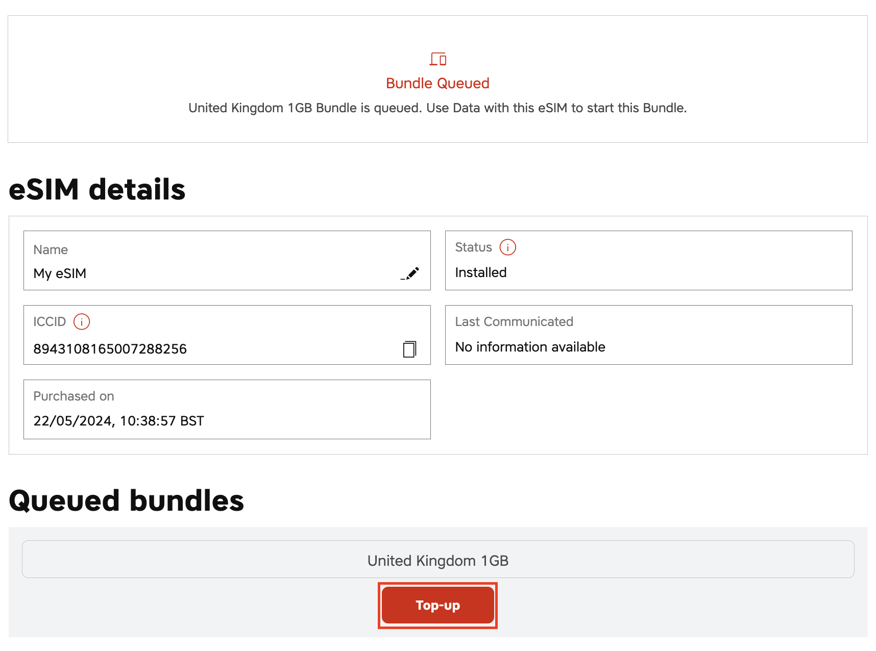
Task: Click the Bundle Queued red heading
Action: coord(437,83)
